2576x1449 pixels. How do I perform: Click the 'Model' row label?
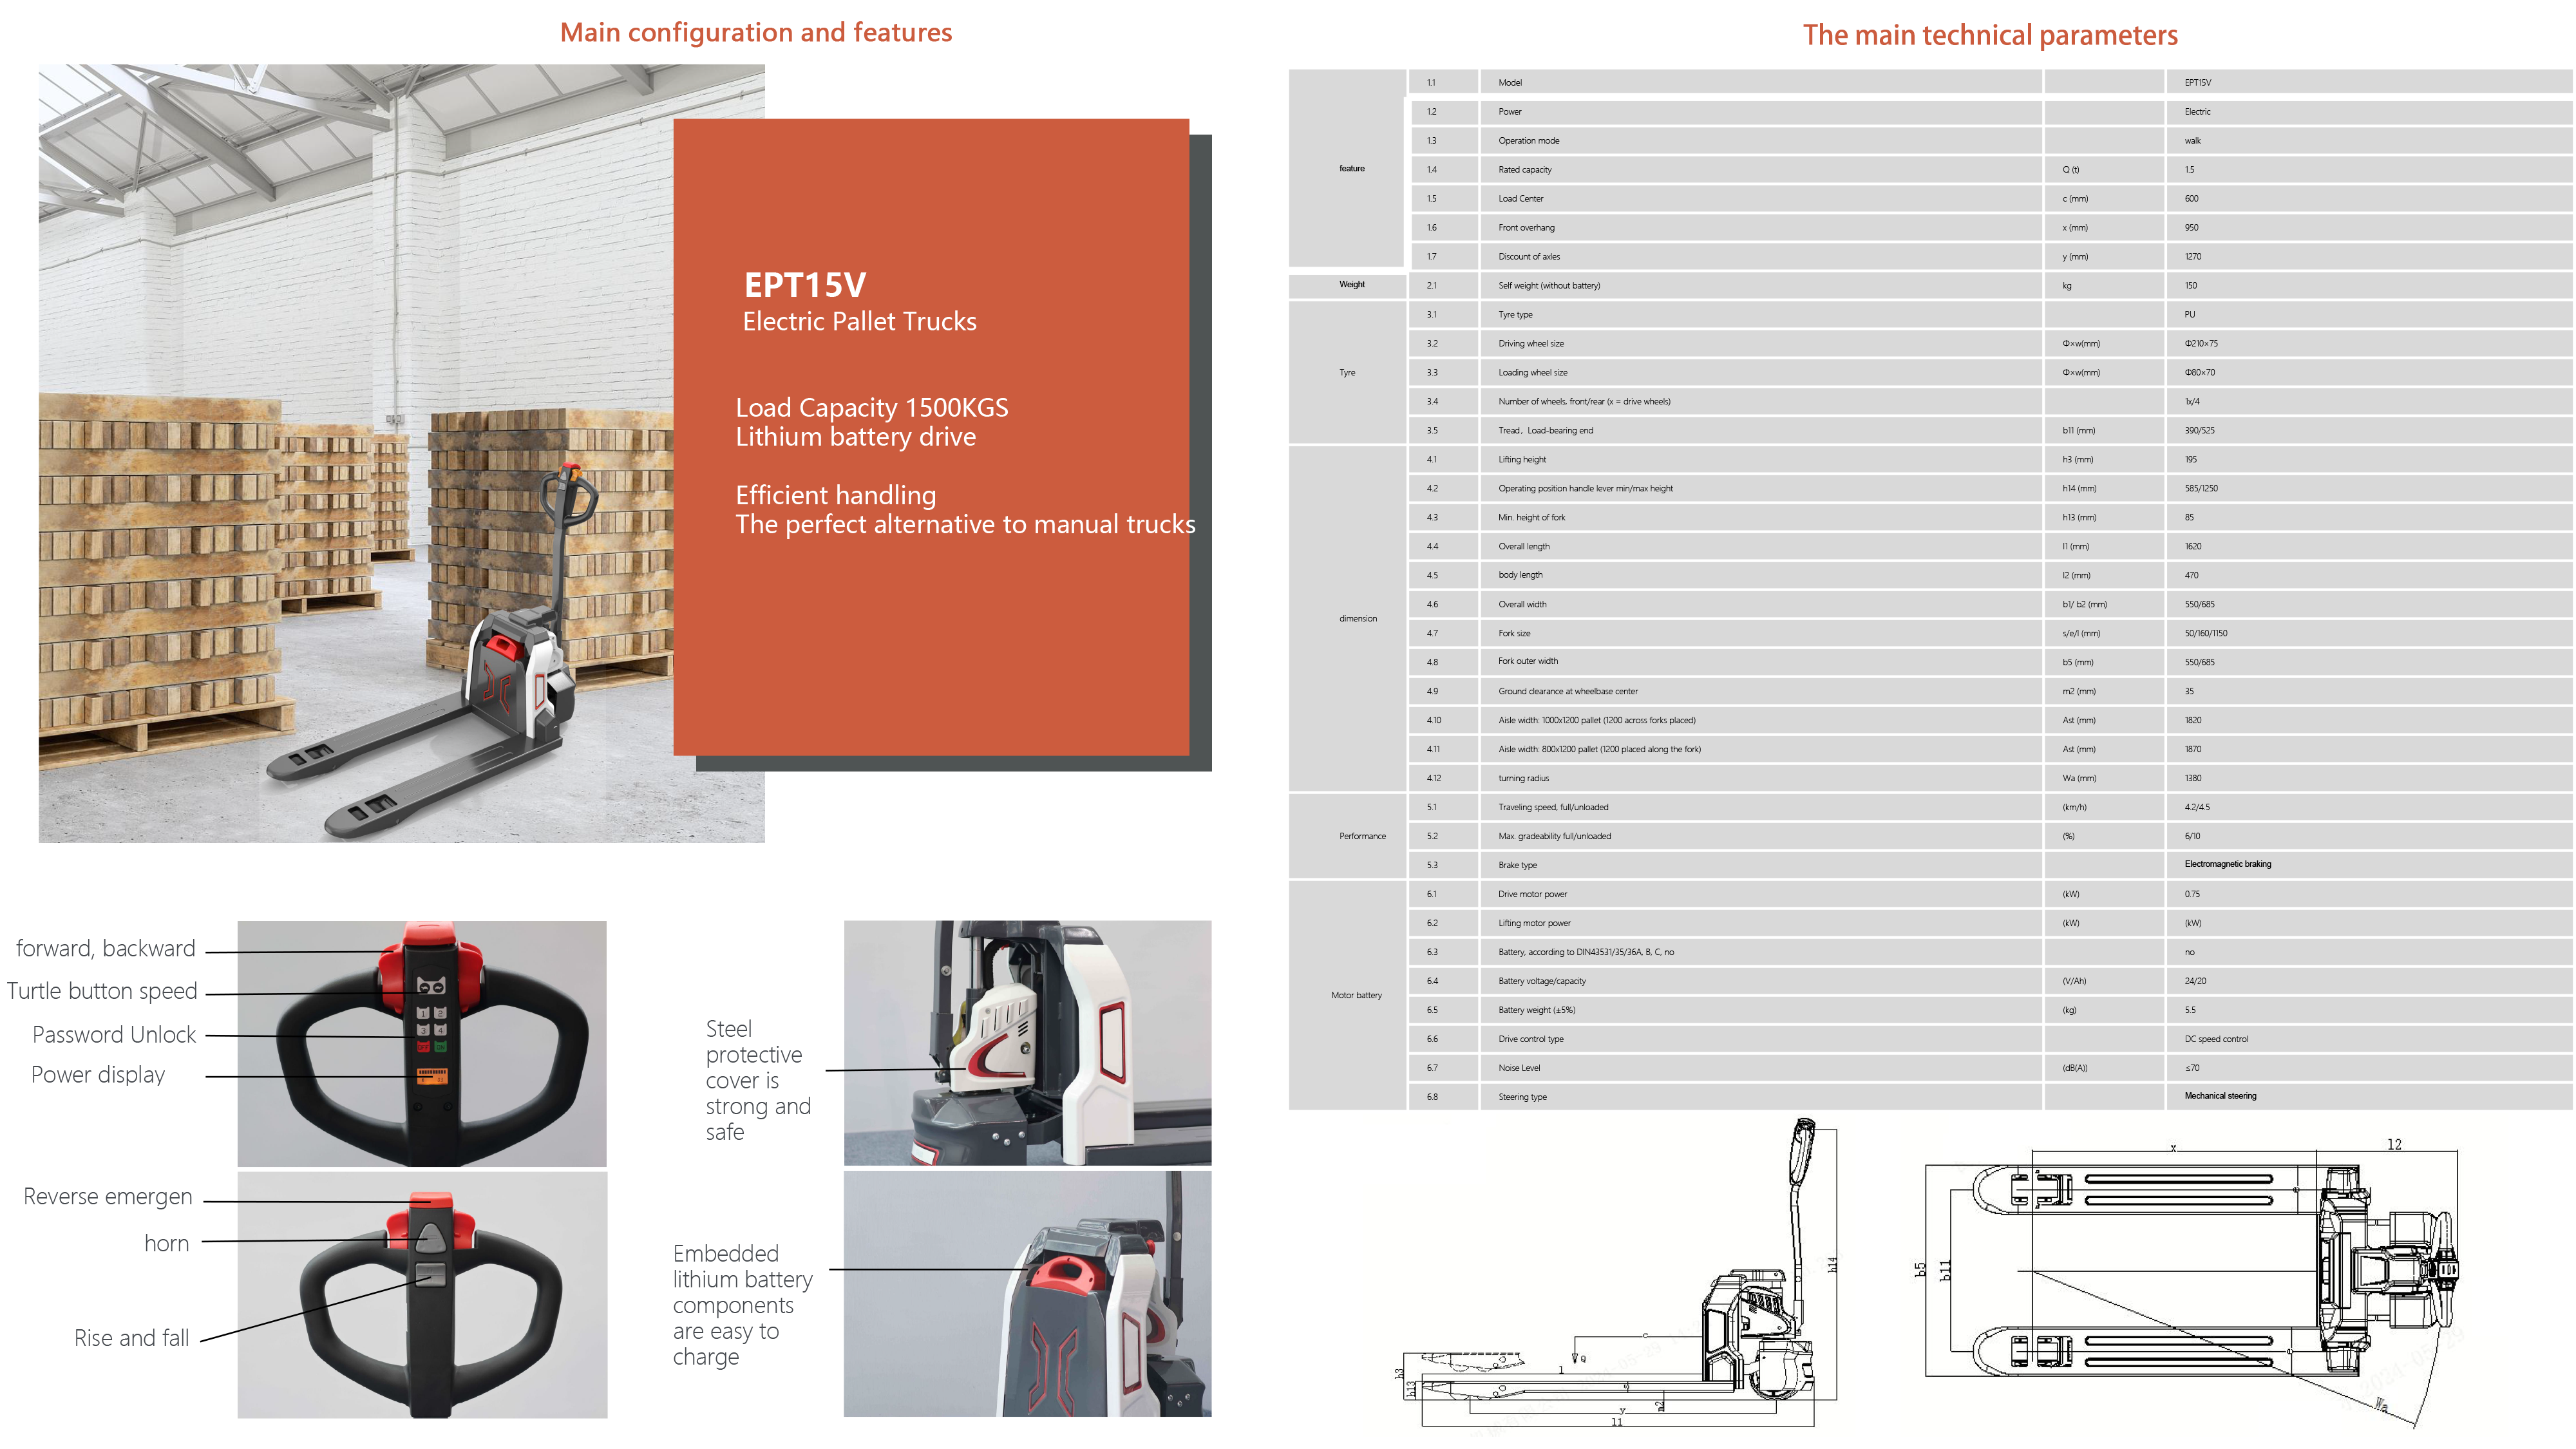coord(1509,83)
